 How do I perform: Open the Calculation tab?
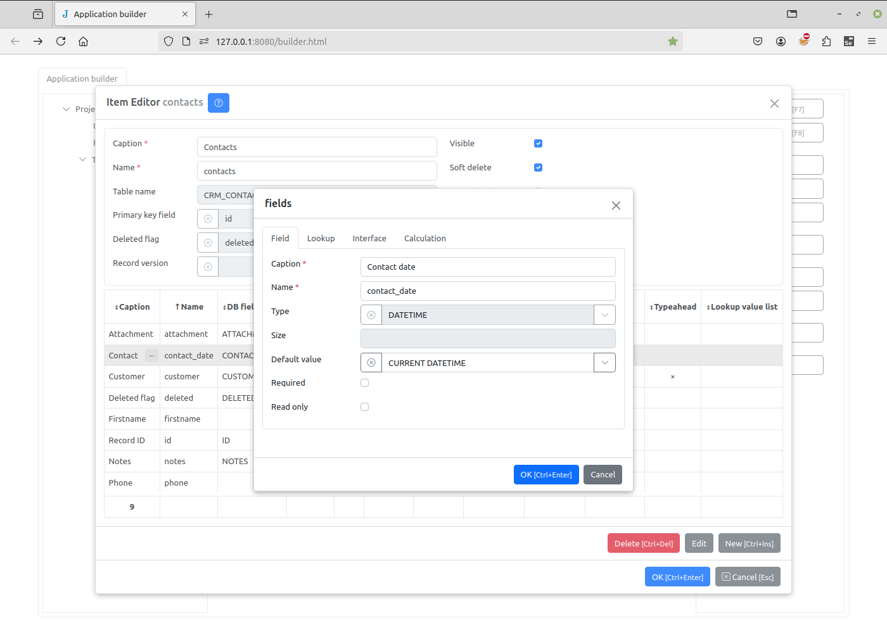coord(424,239)
